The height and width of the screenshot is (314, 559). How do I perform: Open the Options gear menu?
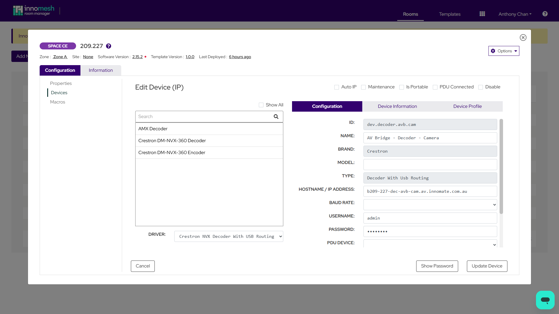pos(504,51)
